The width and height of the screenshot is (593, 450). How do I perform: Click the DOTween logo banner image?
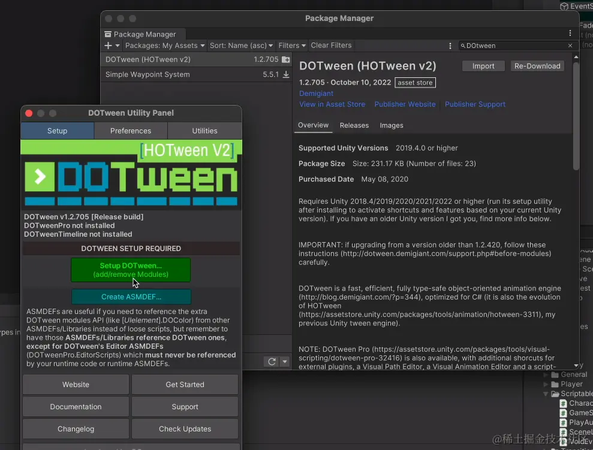pyautogui.click(x=131, y=175)
